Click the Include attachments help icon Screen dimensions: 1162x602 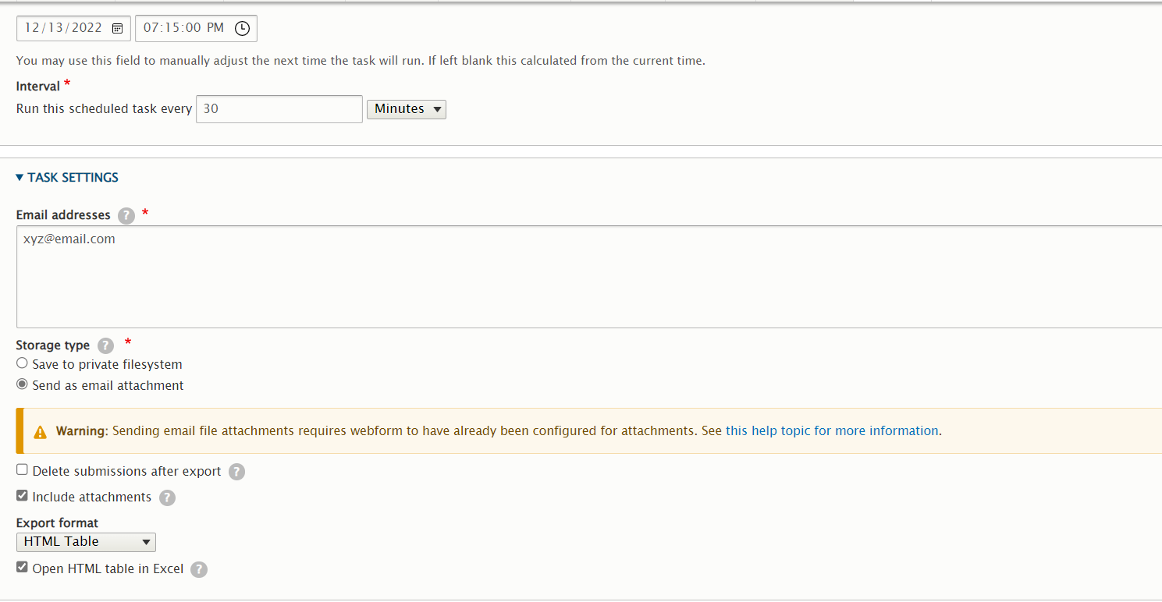click(167, 498)
